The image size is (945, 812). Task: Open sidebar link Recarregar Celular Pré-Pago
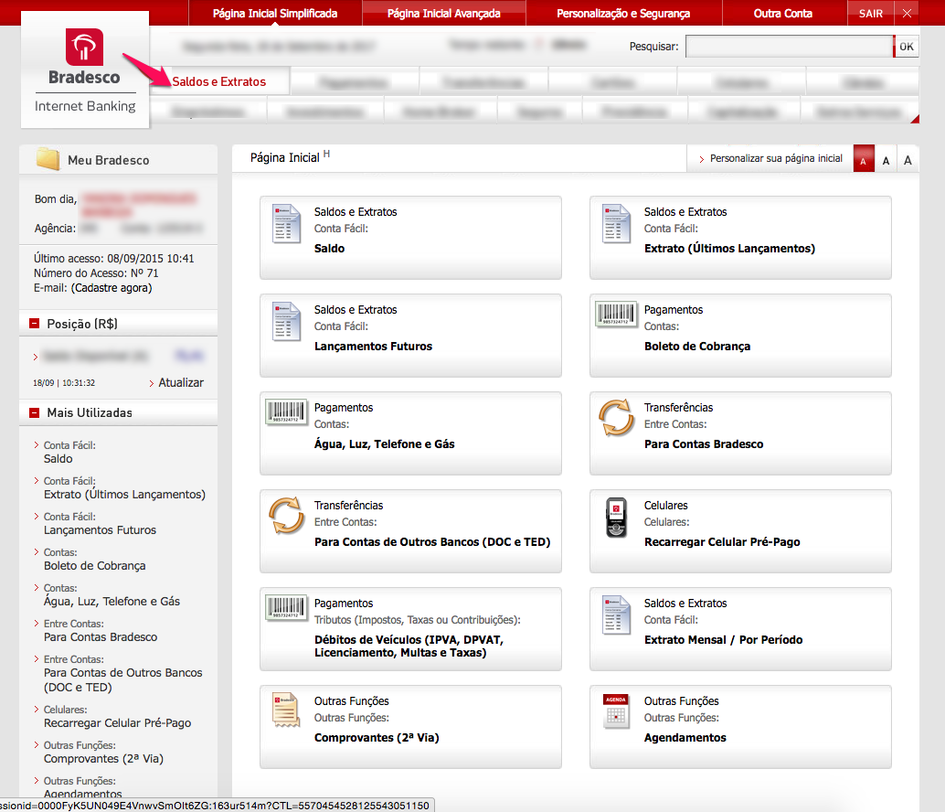pos(118,722)
